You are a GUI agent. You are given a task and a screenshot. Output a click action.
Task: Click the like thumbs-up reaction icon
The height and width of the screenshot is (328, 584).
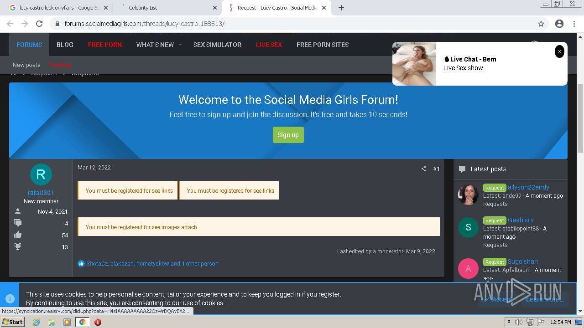click(81, 263)
